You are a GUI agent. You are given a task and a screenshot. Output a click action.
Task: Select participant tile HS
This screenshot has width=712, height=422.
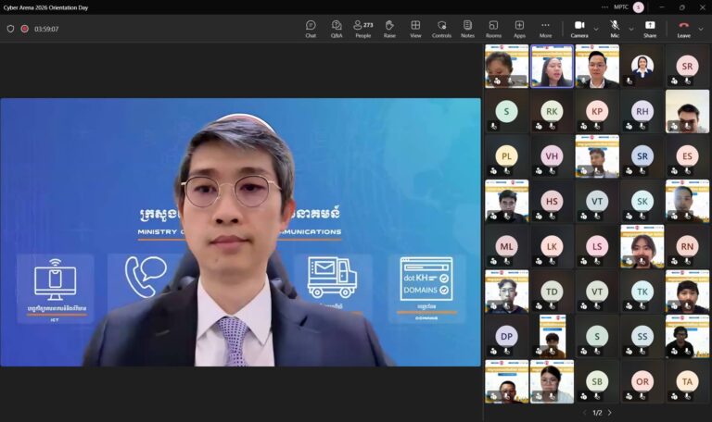click(552, 201)
